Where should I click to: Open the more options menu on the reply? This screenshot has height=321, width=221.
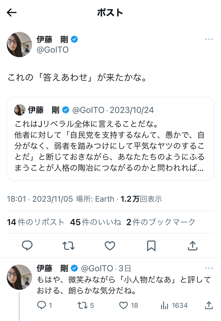pyautogui.click(x=209, y=268)
